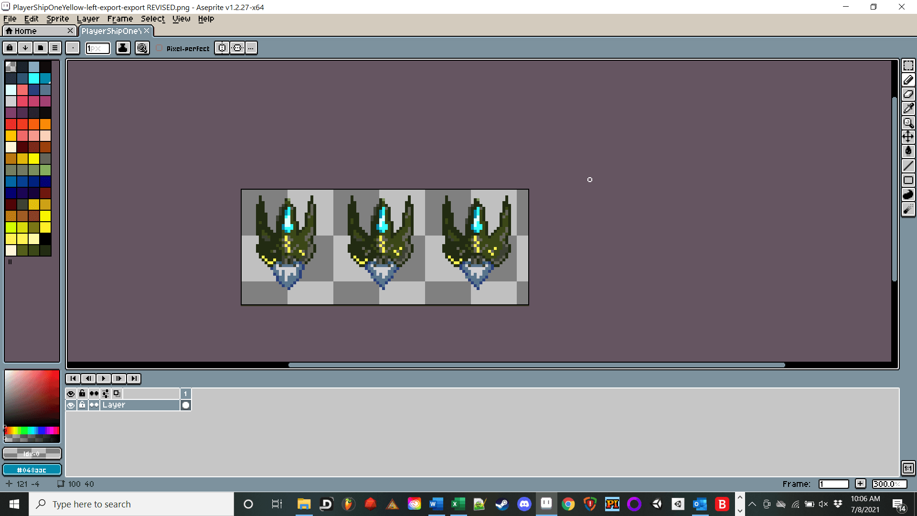Select the Move tool
Image resolution: width=917 pixels, height=516 pixels.
click(x=908, y=137)
